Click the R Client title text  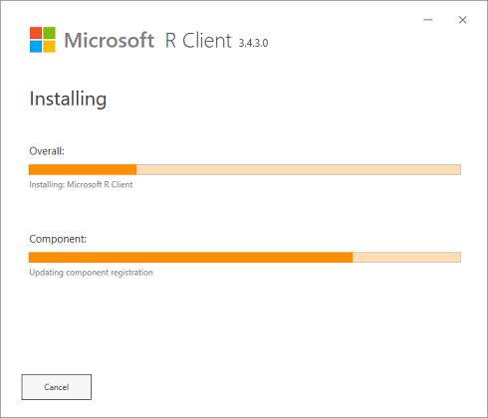pyautogui.click(x=198, y=41)
